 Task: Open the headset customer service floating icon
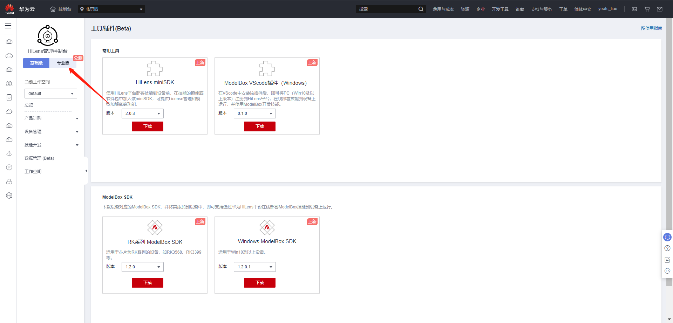[x=667, y=237]
